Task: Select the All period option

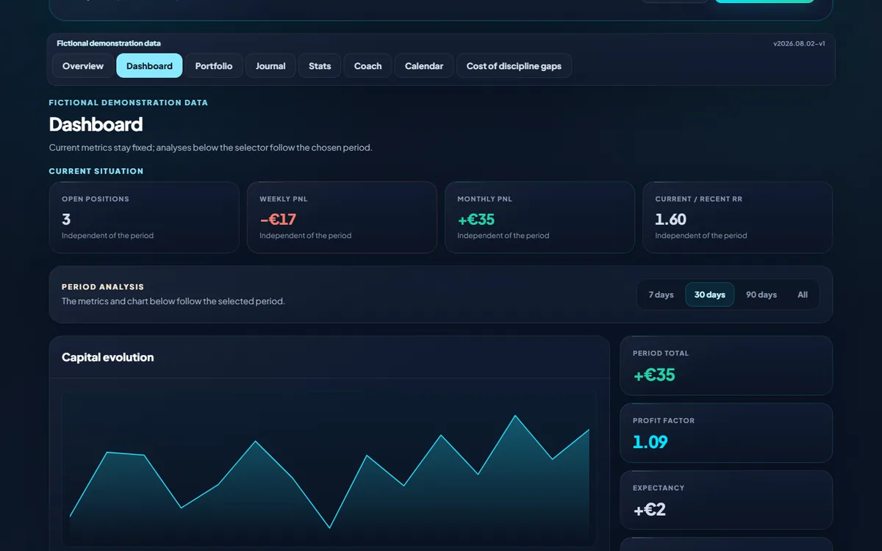Action: click(x=803, y=295)
